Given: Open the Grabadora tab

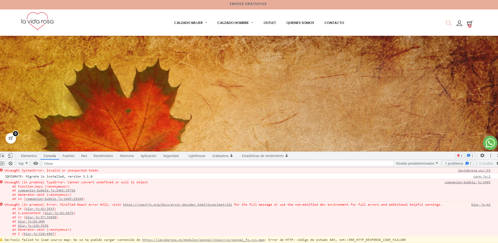Looking at the screenshot, I should pos(222,156).
